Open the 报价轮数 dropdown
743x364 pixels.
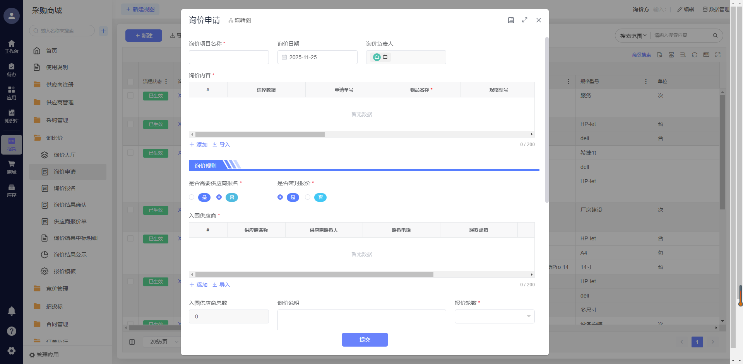click(x=494, y=316)
